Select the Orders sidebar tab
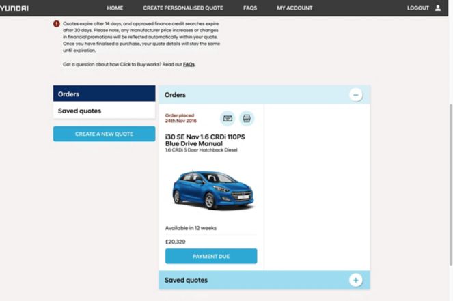The width and height of the screenshot is (453, 301). pos(104,94)
